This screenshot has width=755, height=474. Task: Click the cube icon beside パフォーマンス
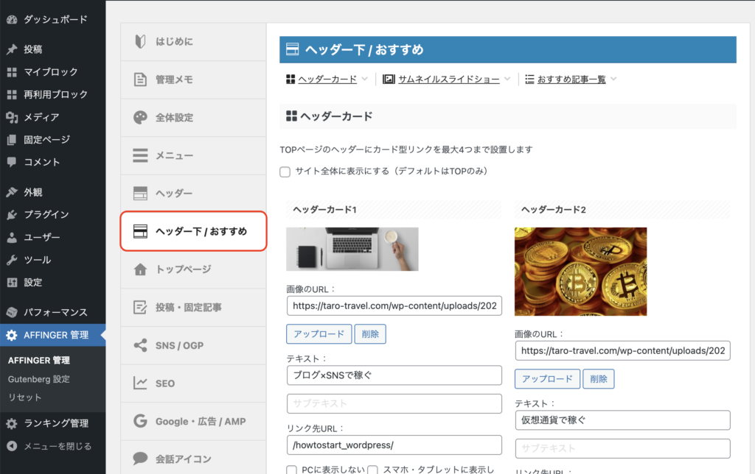12,313
